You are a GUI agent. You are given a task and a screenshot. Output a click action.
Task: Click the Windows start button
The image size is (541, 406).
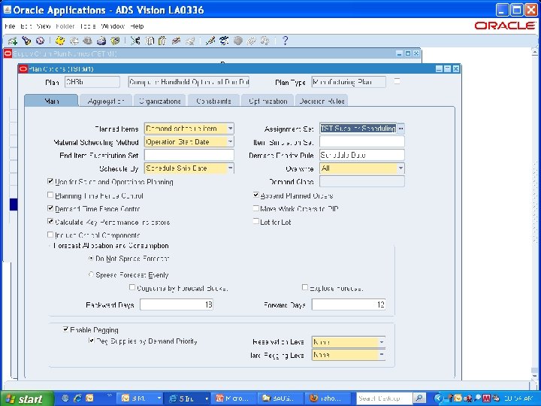(27, 398)
